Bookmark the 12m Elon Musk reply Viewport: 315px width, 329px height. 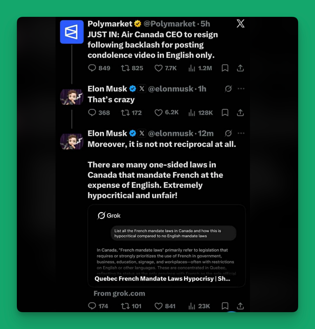tap(225, 306)
